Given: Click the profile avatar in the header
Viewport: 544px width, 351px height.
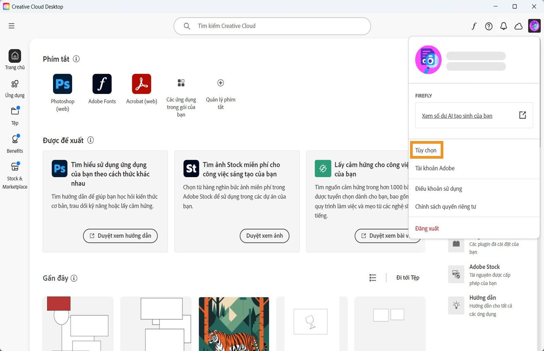Looking at the screenshot, I should coord(534,26).
